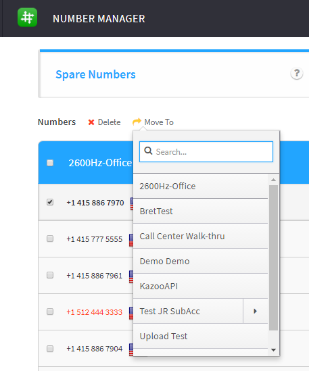Viewport: 309px width, 371px height.
Task: Click the magnifier icon in search box
Action: 149,151
